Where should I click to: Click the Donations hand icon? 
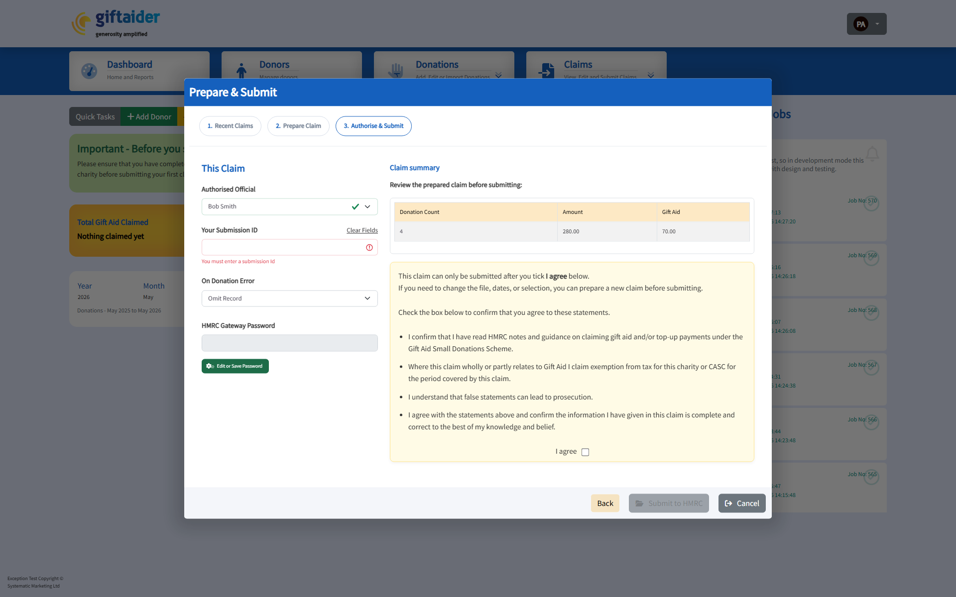pyautogui.click(x=396, y=70)
